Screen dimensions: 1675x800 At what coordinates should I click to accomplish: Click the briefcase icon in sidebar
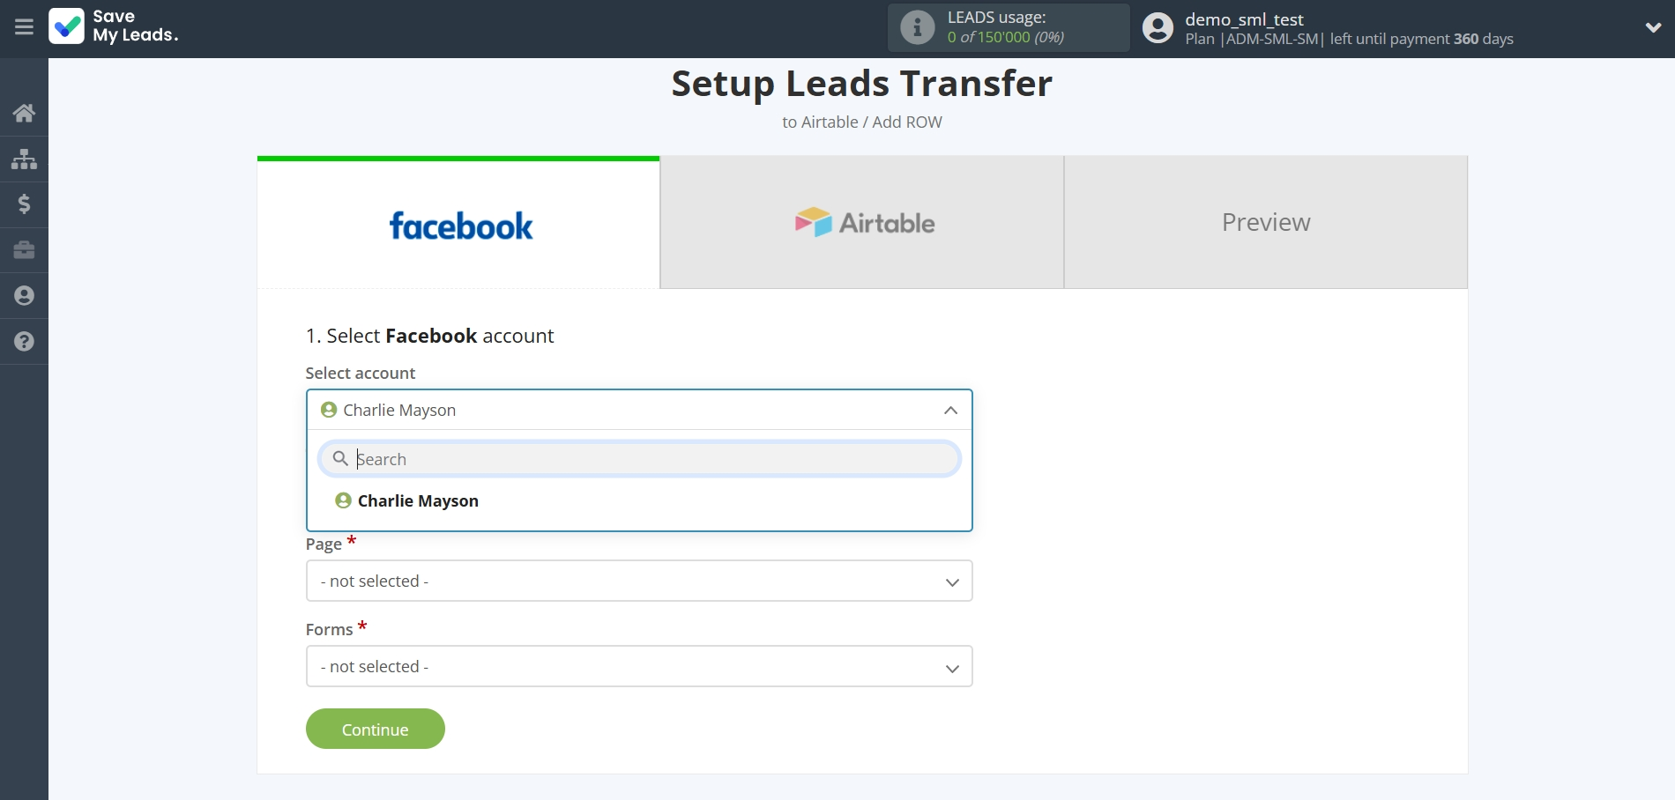coord(24,250)
